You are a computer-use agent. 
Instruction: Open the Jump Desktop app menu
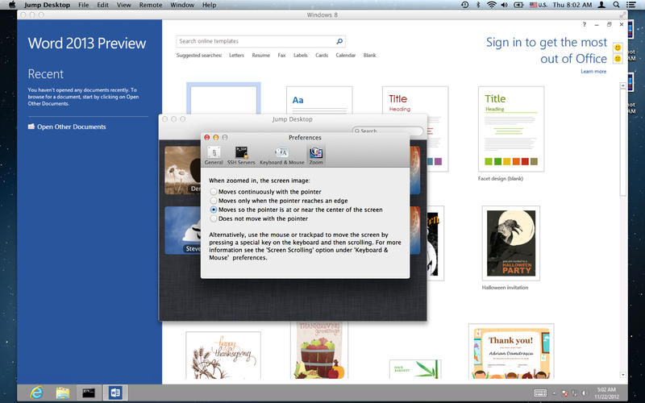[47, 5]
